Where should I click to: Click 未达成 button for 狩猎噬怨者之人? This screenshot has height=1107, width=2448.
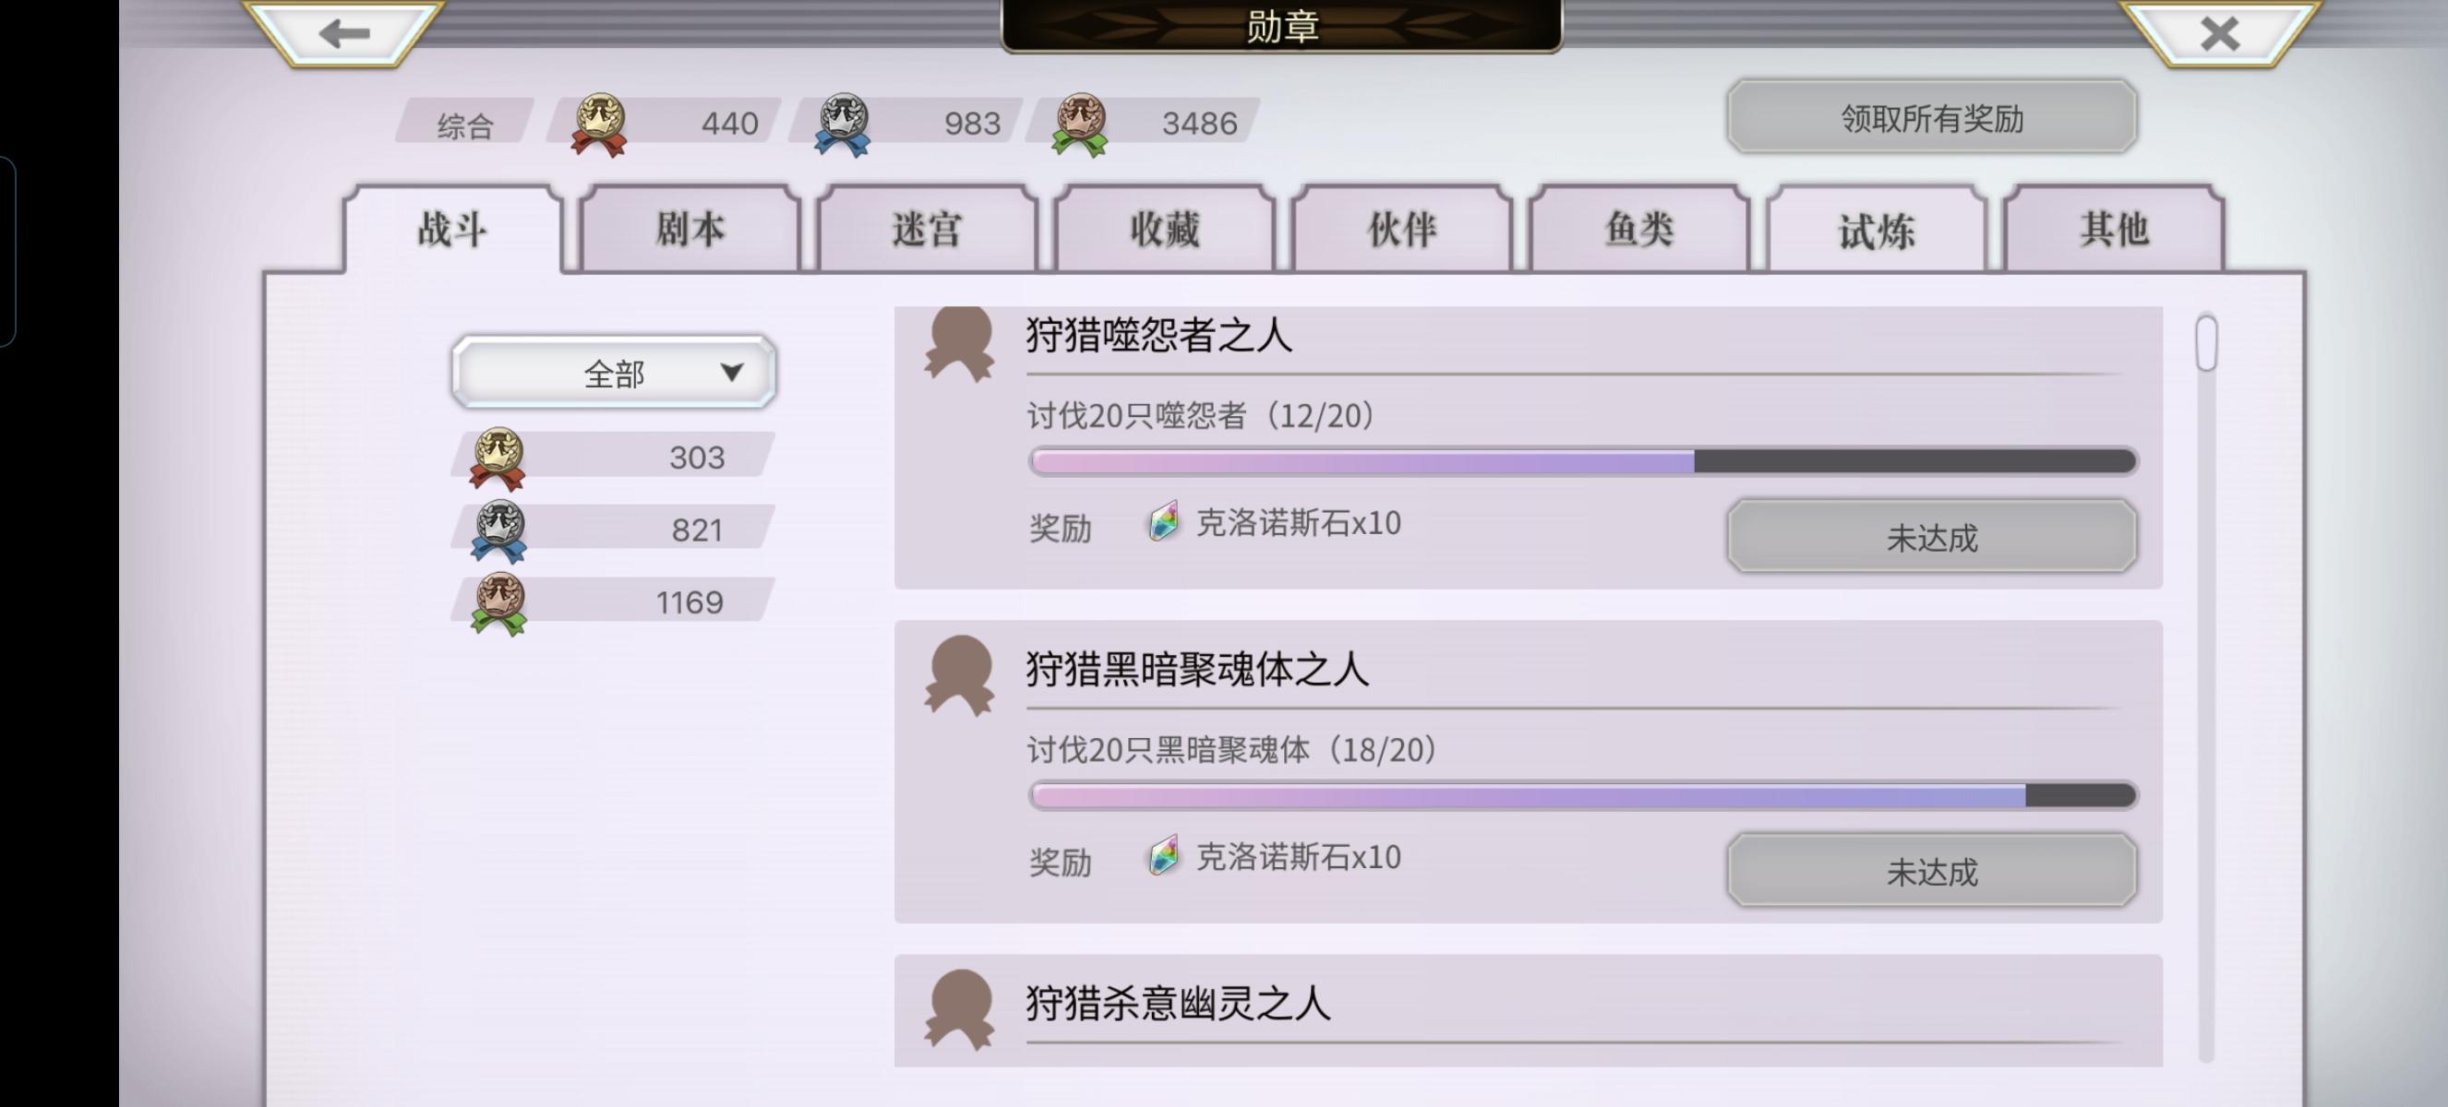point(1932,536)
